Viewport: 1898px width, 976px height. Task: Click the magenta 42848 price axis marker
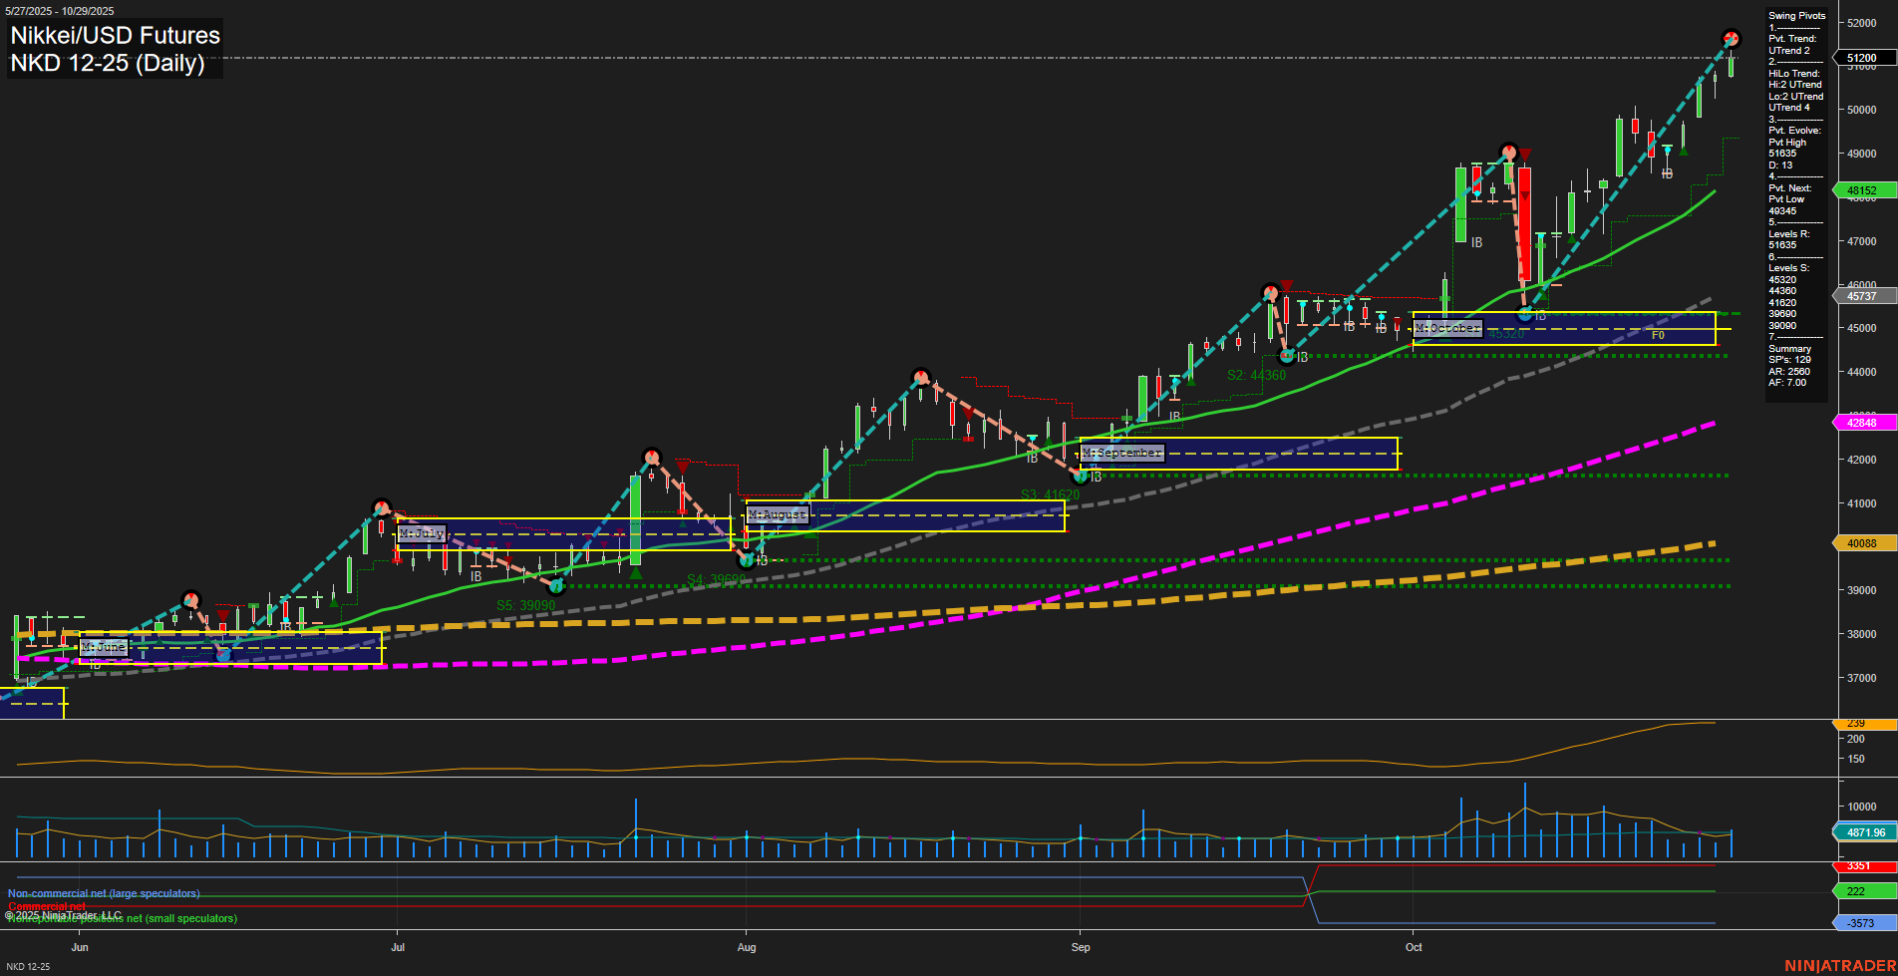tap(1863, 423)
